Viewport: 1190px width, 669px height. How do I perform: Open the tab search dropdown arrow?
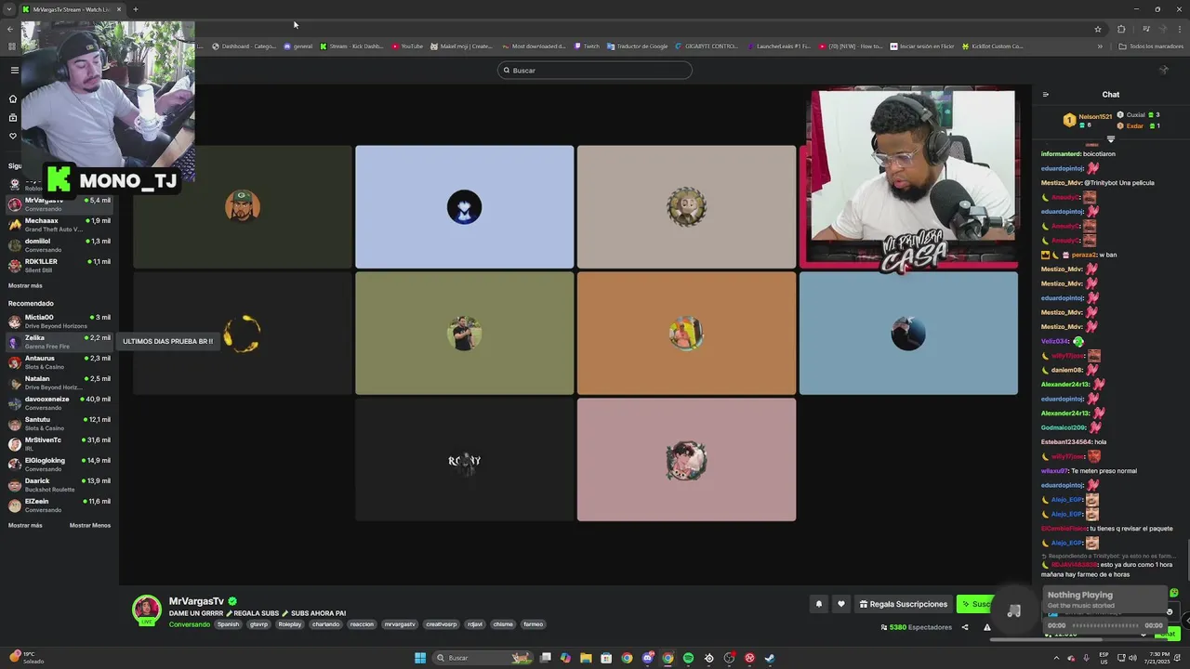pos(9,9)
